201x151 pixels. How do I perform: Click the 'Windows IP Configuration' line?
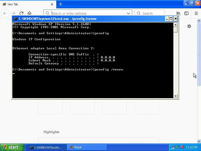tap(36, 39)
